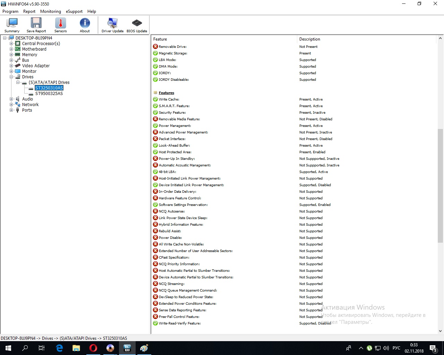Viewport: 444px width, 355px height.
Task: Select the Write-Read-Verify Feature row
Action: tap(294, 323)
